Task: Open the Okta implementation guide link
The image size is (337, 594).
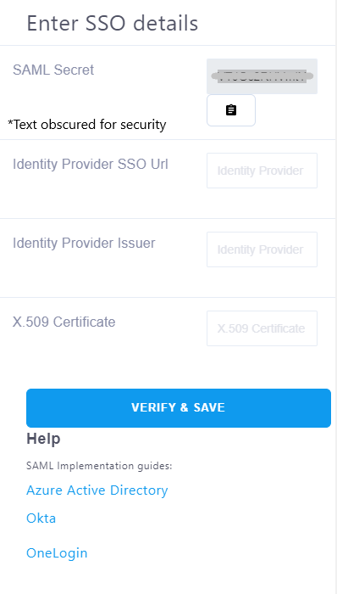Action: pos(41,518)
